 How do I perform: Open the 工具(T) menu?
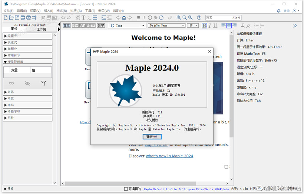pos(90,11)
